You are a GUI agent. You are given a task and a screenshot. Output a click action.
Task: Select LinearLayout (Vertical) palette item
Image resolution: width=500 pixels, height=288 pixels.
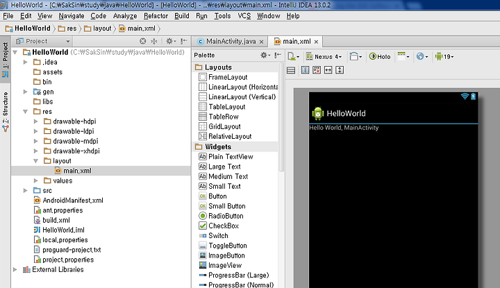[237, 97]
